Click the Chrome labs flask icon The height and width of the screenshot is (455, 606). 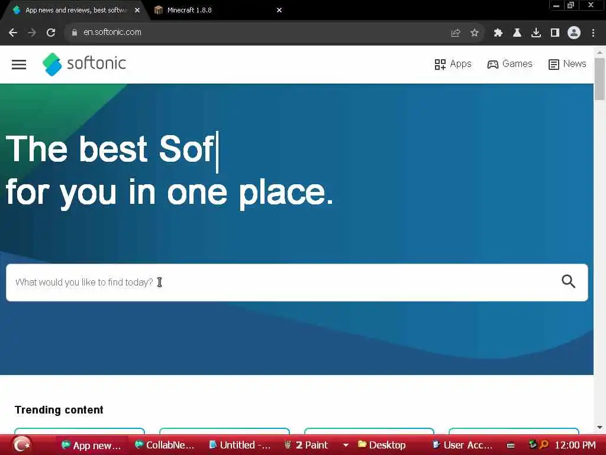(517, 33)
